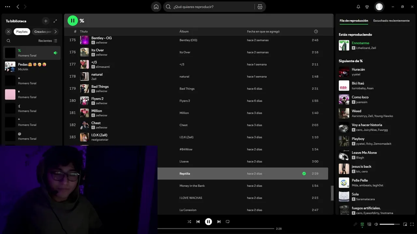This screenshot has width=417, height=234.
Task: Click the 'Chest' track cover thumbnail
Action: tap(84, 125)
